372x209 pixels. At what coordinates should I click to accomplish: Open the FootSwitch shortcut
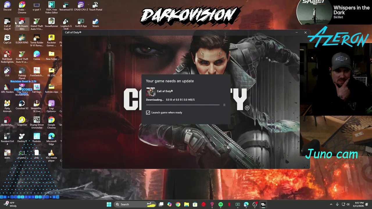[x=37, y=72]
